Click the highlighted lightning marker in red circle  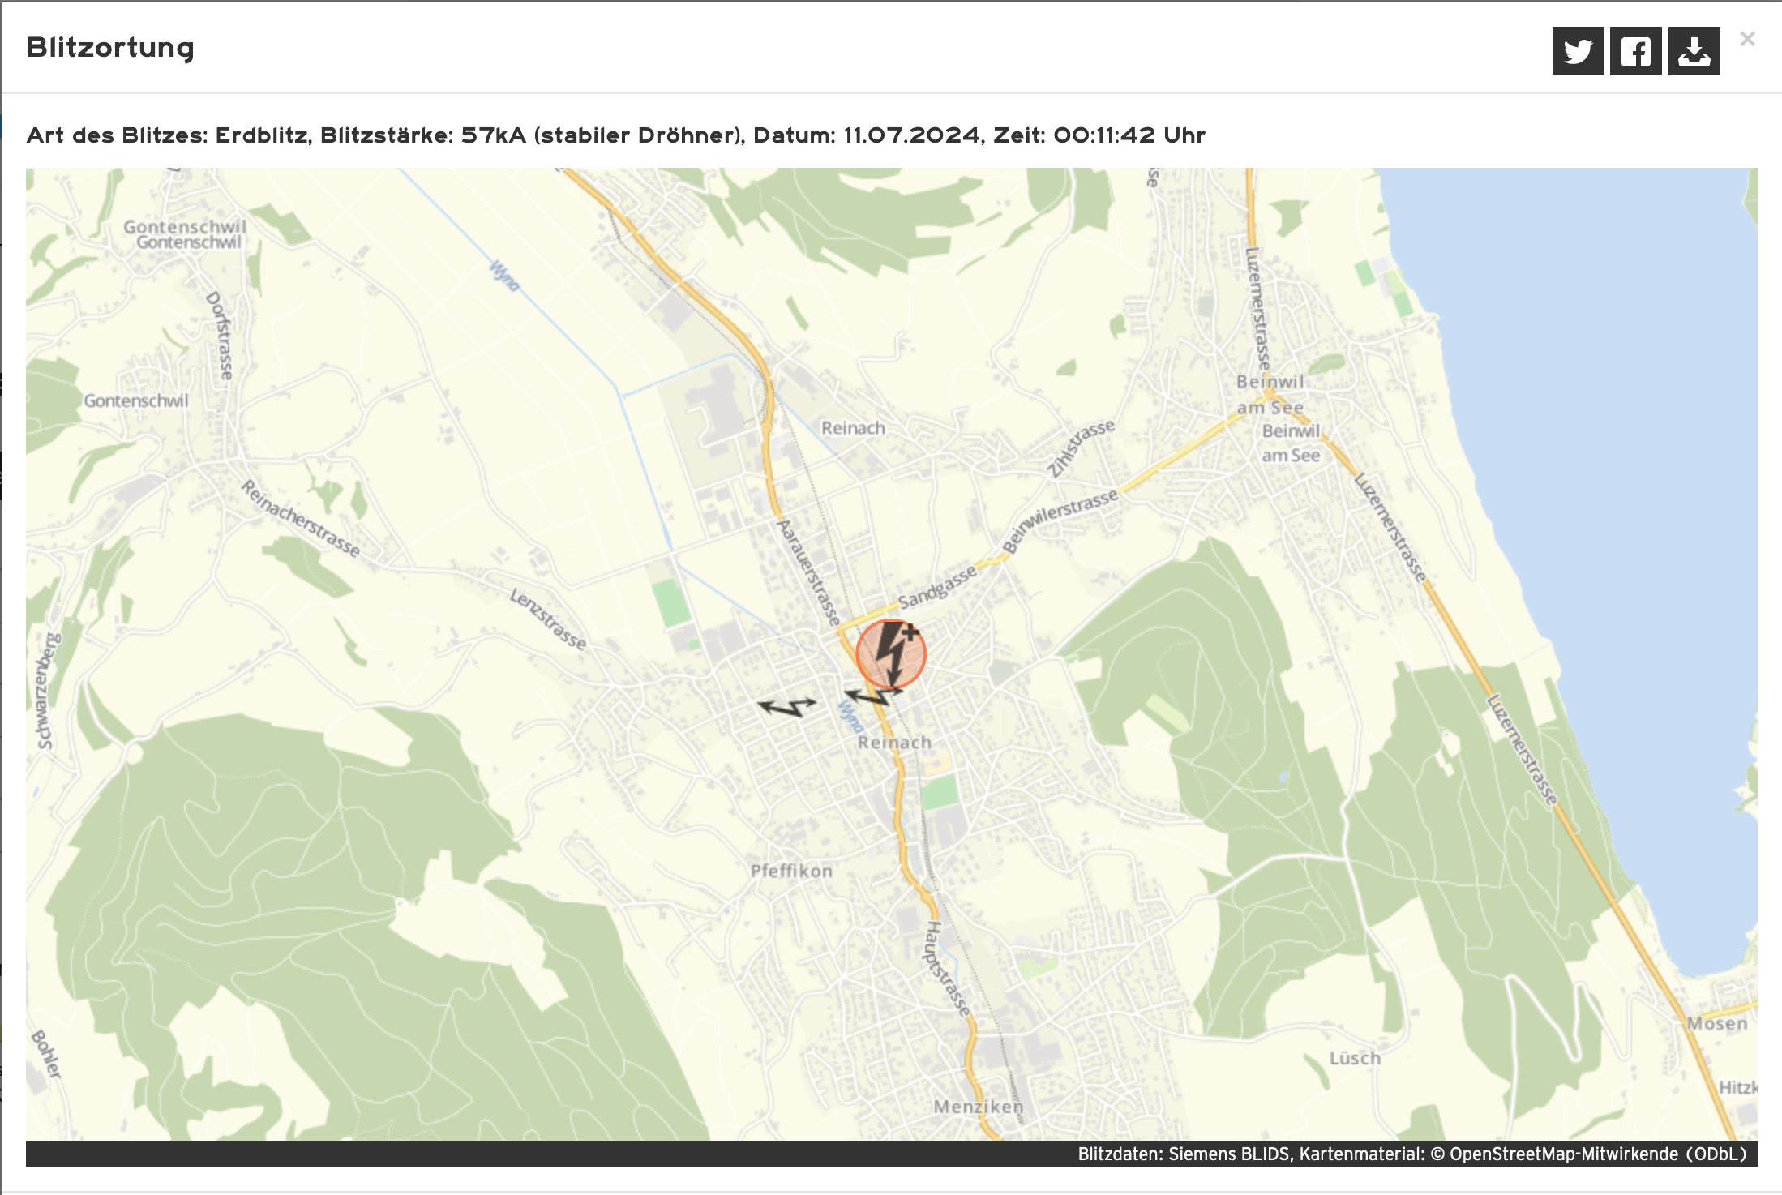pyautogui.click(x=890, y=654)
